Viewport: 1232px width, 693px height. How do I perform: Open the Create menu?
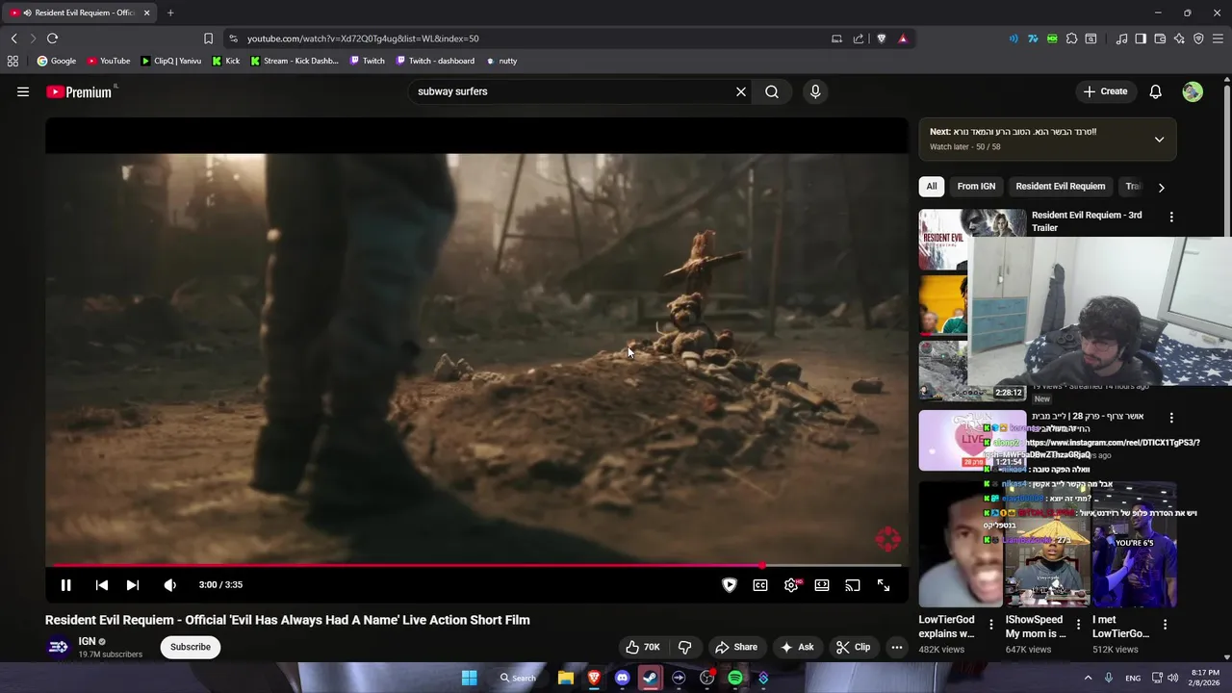click(1105, 91)
